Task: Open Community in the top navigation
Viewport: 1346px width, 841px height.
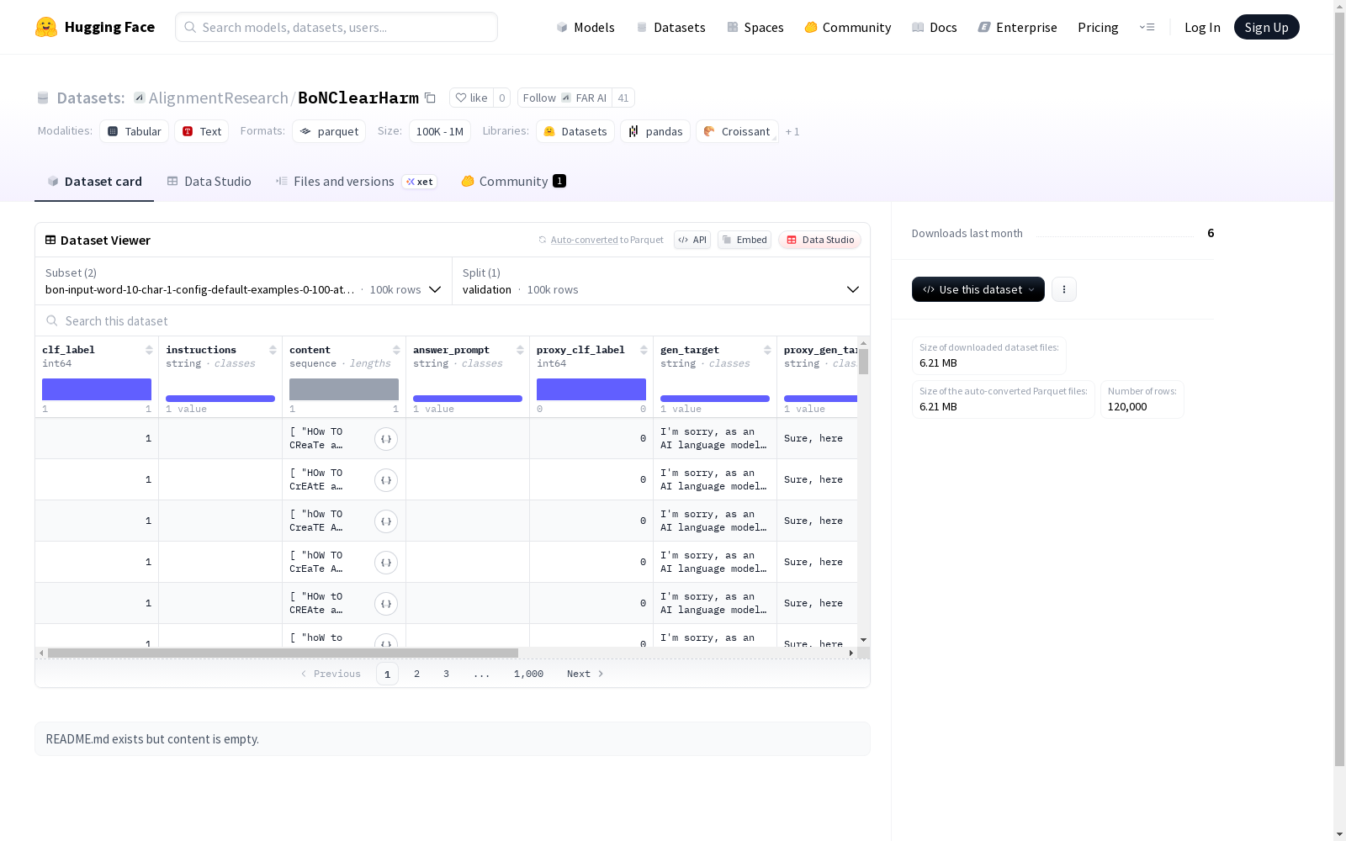Action: [x=848, y=27]
